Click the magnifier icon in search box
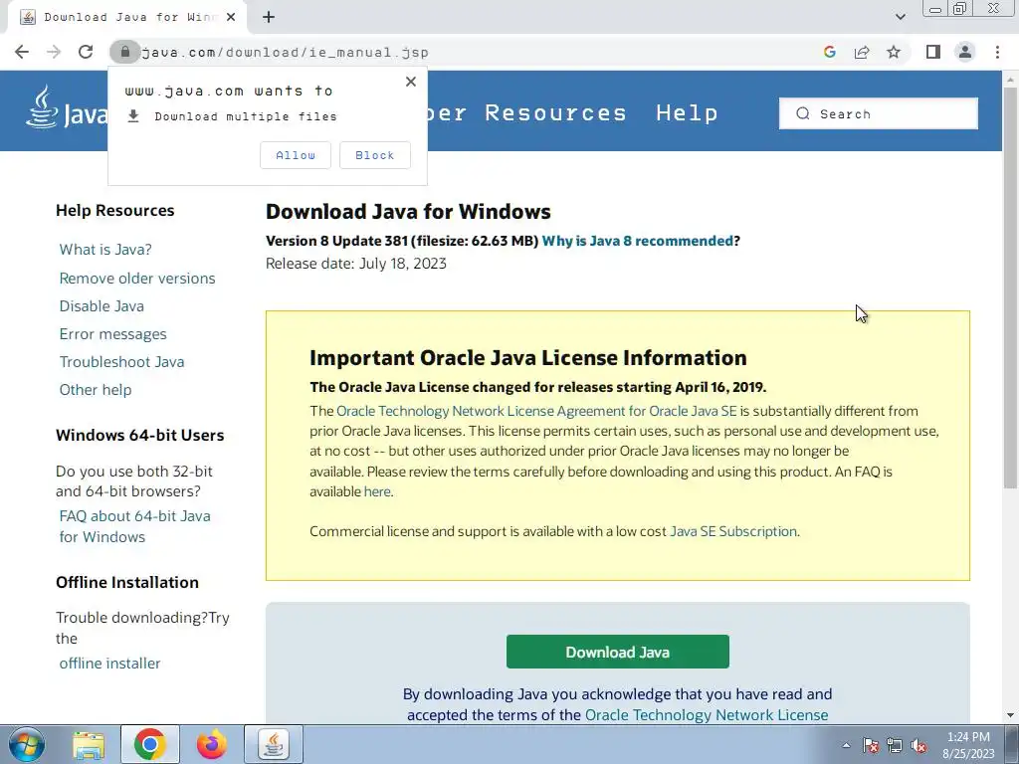This screenshot has height=764, width=1019. click(803, 113)
